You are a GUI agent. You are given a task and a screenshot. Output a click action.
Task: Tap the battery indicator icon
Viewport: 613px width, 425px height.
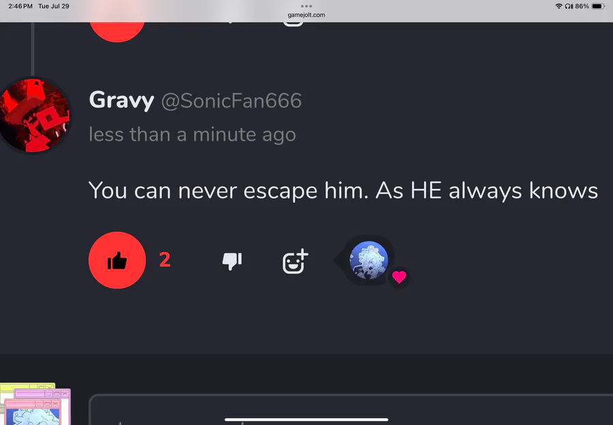(x=598, y=6)
